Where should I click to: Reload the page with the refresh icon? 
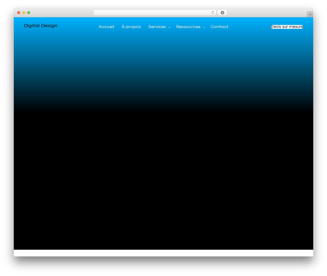coord(213,12)
